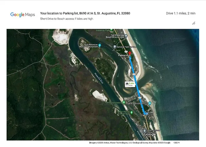Click the Google watermark on the map
This screenshot has width=206, height=147.
click(x=150, y=134)
